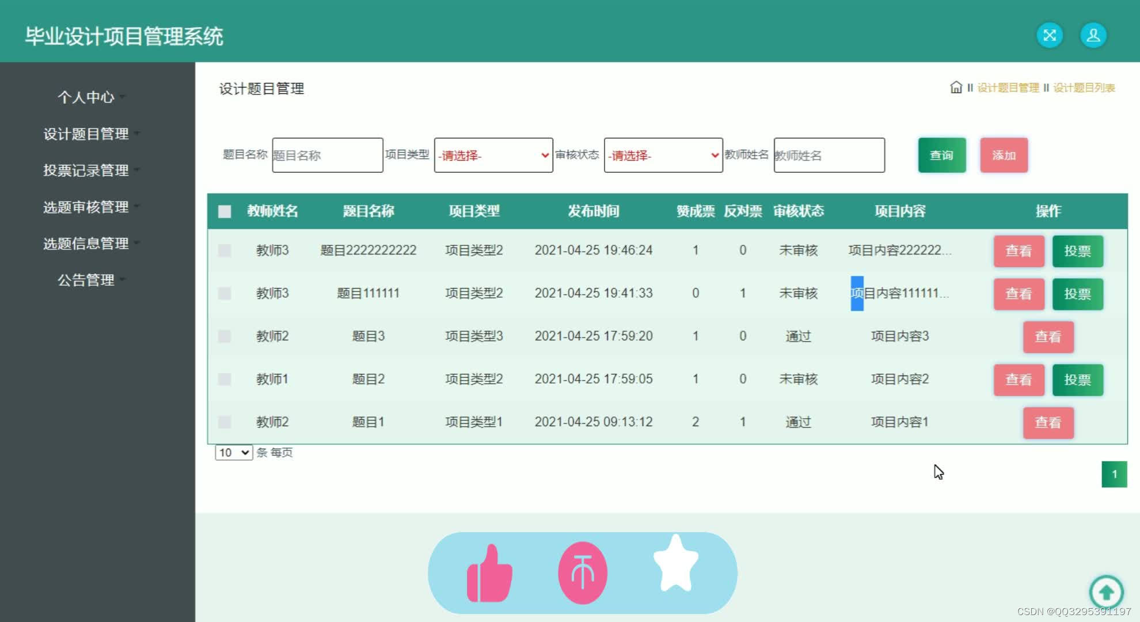Click 投票 for 题目2 row
Screen dimensions: 1140x622
coord(1077,380)
